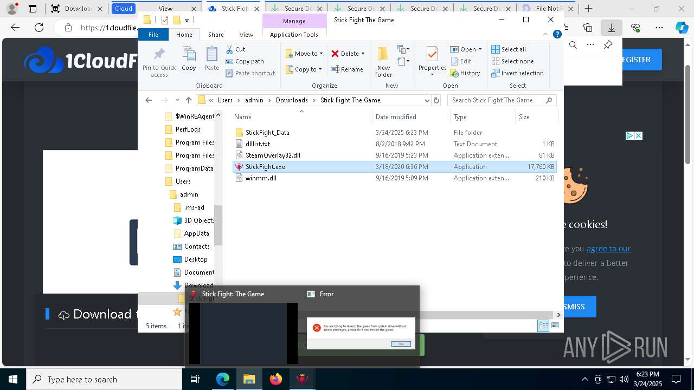Switch to the Share ribbon tab
This screenshot has height=390, width=694.
(x=216, y=34)
